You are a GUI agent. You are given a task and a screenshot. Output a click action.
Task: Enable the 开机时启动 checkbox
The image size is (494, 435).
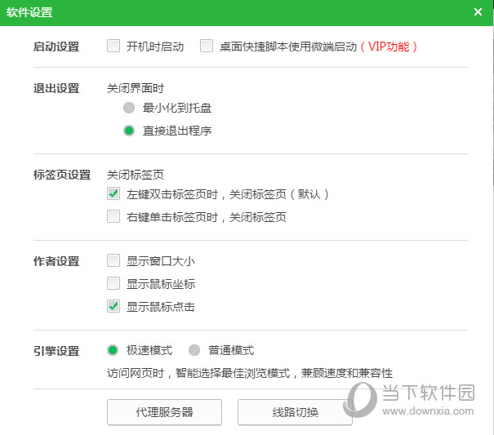point(113,46)
